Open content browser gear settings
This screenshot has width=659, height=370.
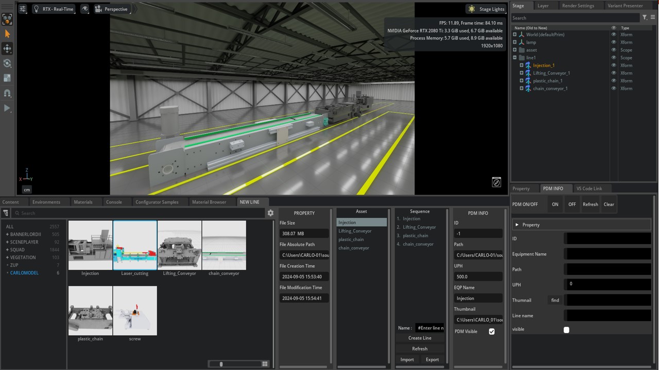click(x=270, y=213)
